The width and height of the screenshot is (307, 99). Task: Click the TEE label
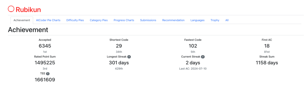tap(43, 74)
